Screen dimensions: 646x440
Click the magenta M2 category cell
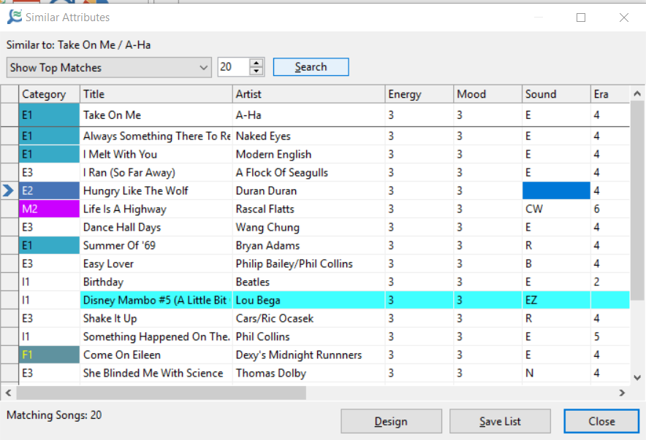point(49,209)
